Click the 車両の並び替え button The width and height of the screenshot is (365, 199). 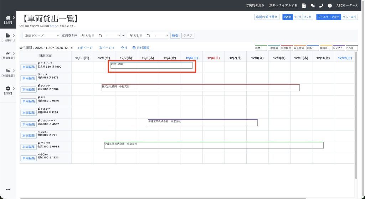(267, 17)
